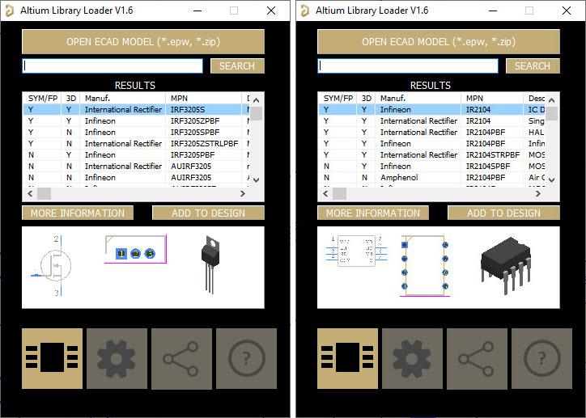Click scroll down arrow in right results list

pos(552,179)
